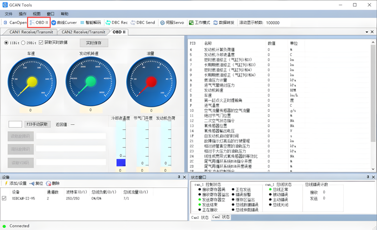
Task: Open the tab list dropdown arrow
Action: coord(366,32)
